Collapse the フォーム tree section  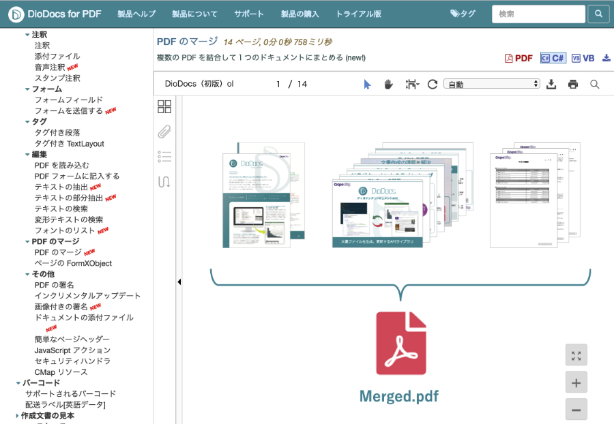tap(27, 89)
